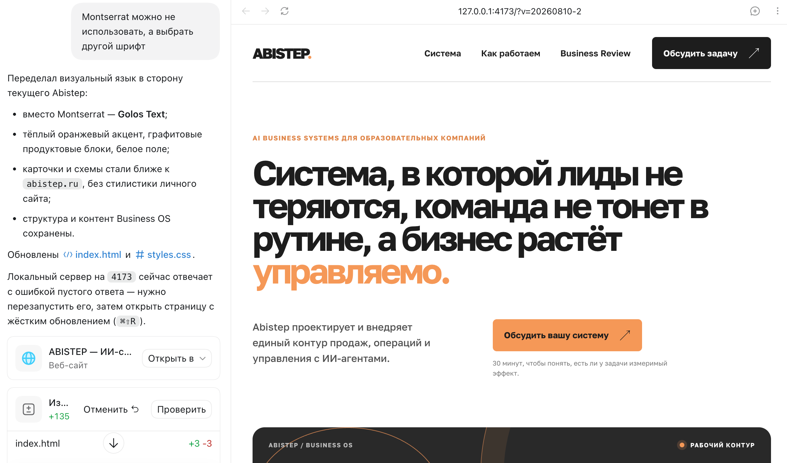Reload the preview page
Screen dimensions: 787x463
285,11
